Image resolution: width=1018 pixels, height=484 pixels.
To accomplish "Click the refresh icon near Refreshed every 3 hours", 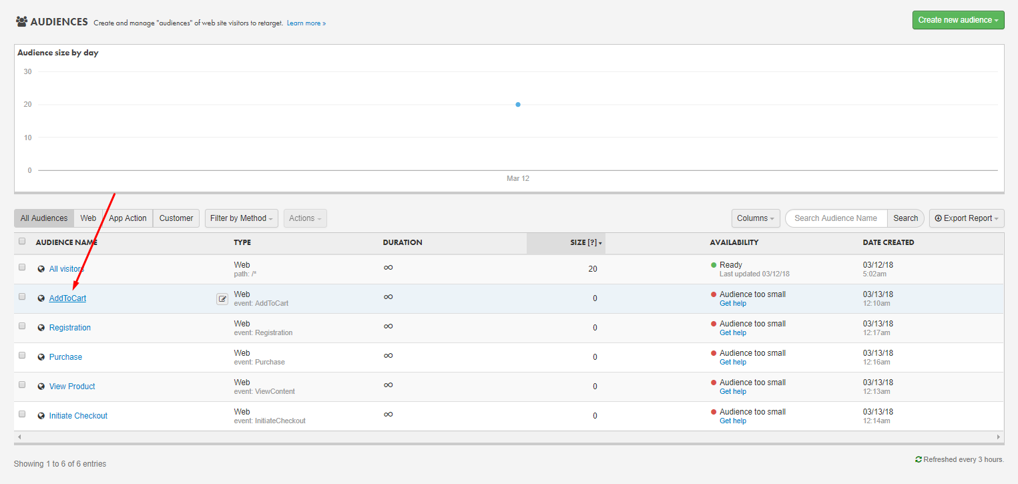I will (919, 459).
